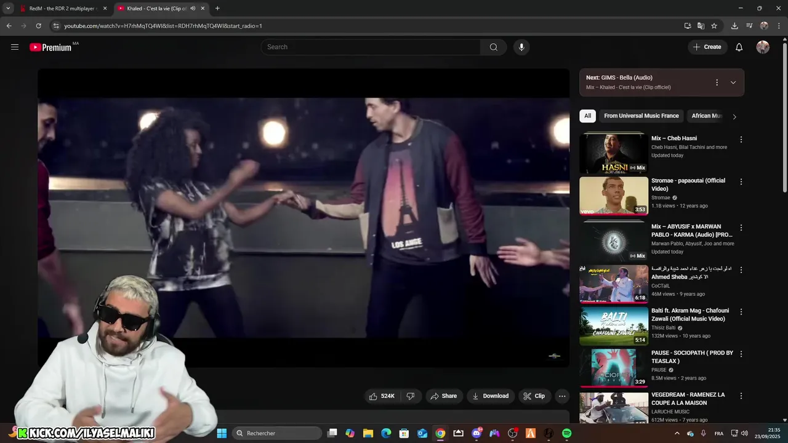Screen dimensions: 788x443
Task: Open Balti Chafouni Zawali thumbnail
Action: click(614, 326)
